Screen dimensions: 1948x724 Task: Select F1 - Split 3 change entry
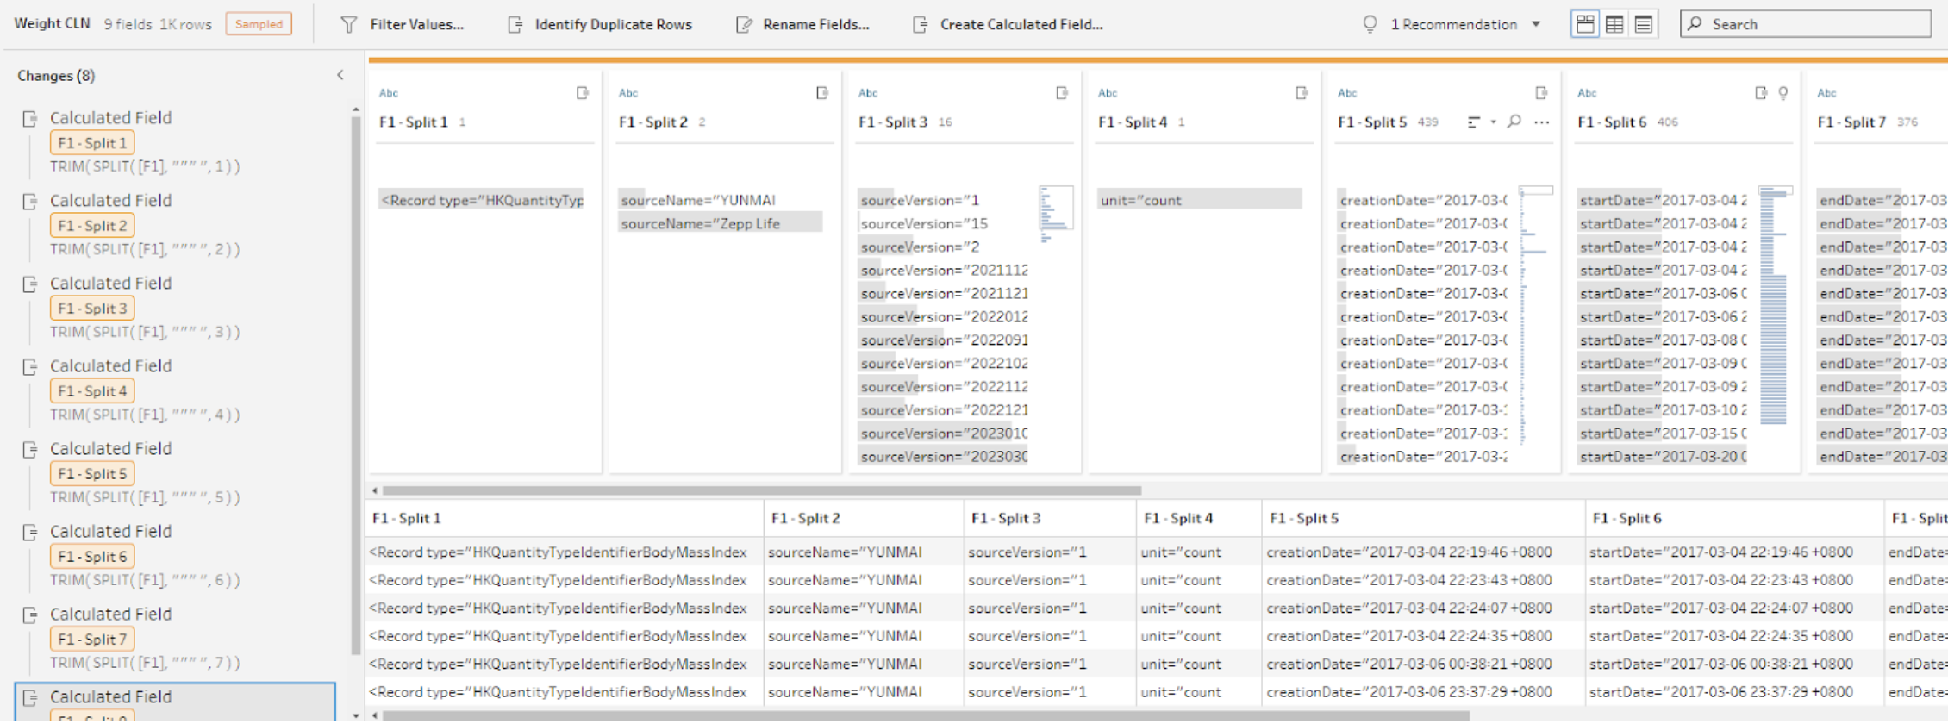point(92,309)
